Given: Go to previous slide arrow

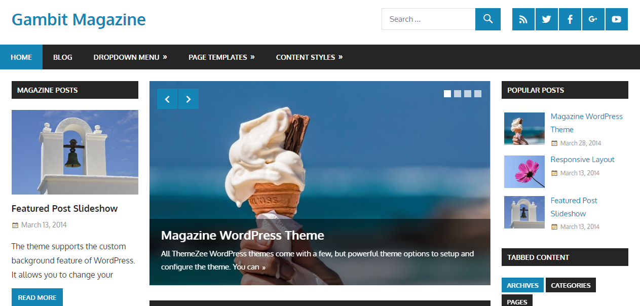Looking at the screenshot, I should point(167,99).
